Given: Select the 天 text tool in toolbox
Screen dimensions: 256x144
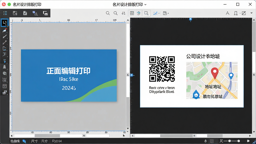Looking at the screenshot, I should tap(4, 54).
